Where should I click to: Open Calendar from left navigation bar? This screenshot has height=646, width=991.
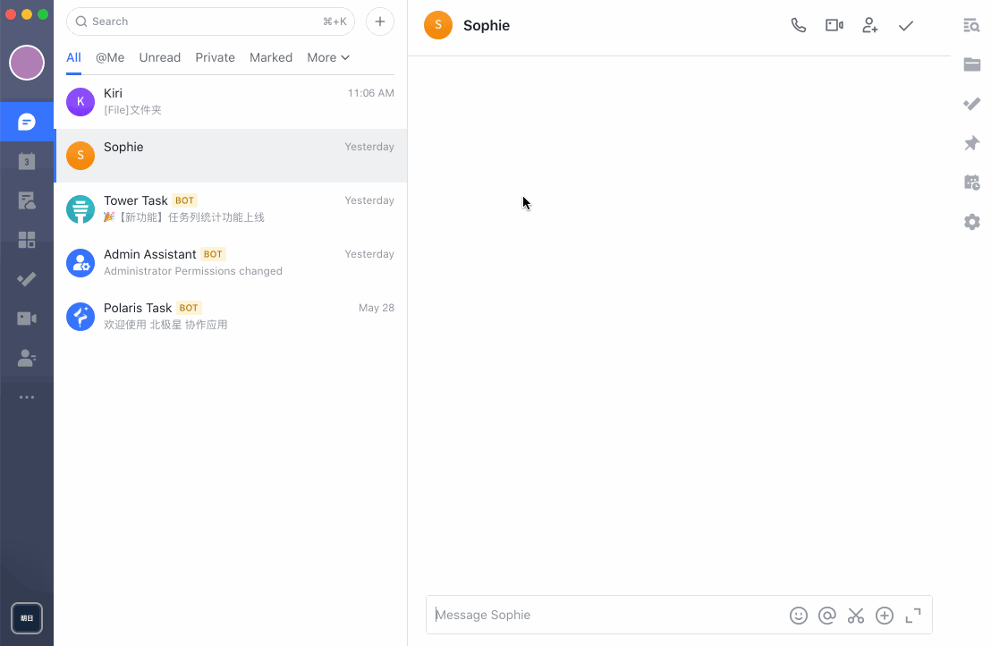click(27, 161)
